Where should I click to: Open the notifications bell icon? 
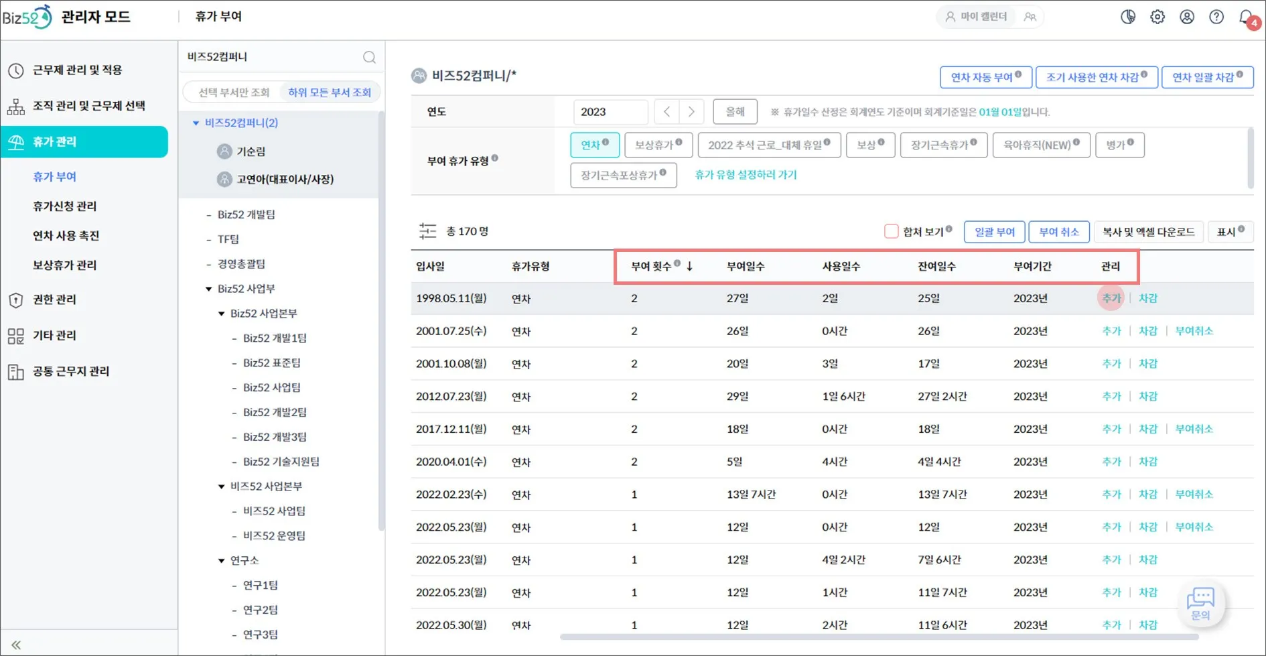(1247, 17)
